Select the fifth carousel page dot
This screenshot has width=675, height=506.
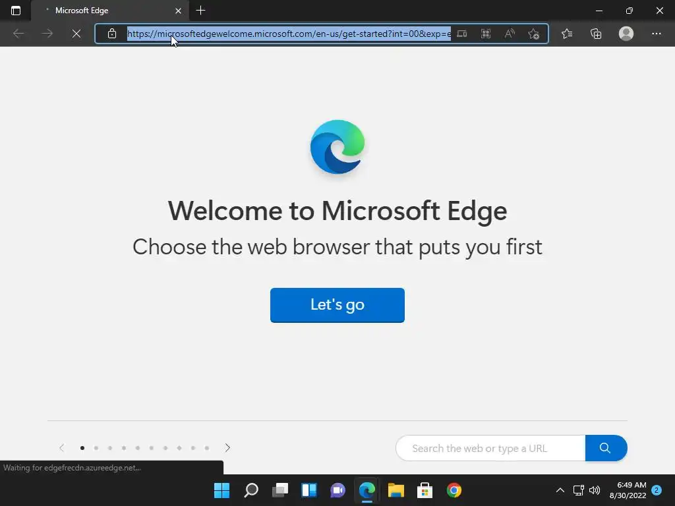(x=138, y=448)
